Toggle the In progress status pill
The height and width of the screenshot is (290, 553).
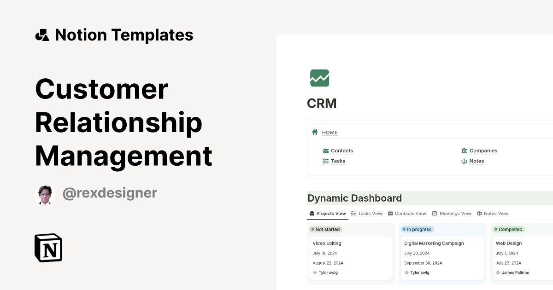(x=417, y=229)
